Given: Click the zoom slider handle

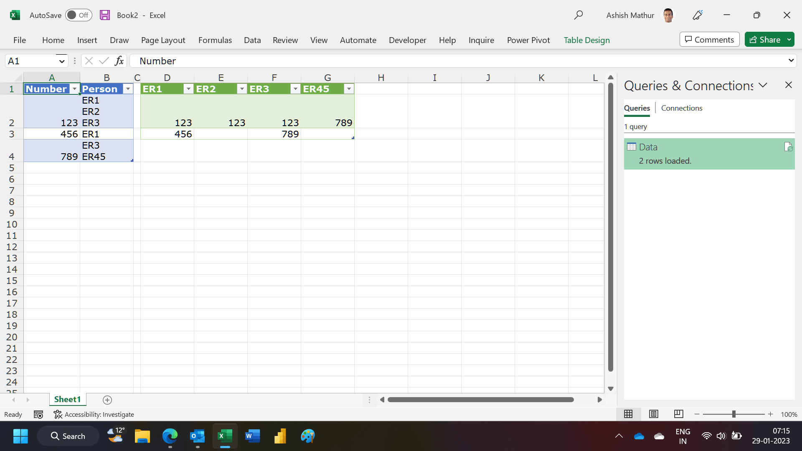Looking at the screenshot, I should pos(734,414).
